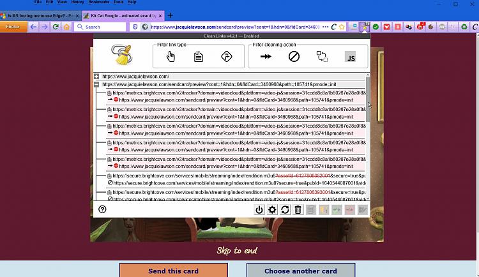Viewport: 479px width, 277px height.
Task: Reload page using toolbar refresh button
Action: tap(56, 27)
